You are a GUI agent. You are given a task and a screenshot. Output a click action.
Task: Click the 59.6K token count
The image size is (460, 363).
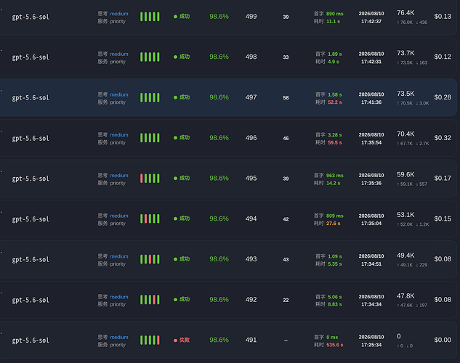[405, 175]
